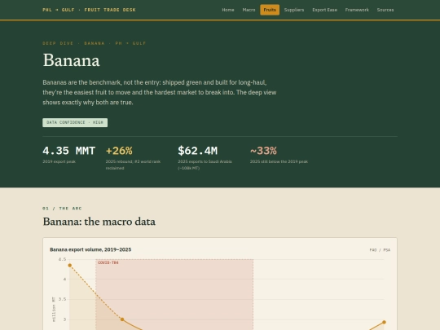This screenshot has height=330, width=440.
Task: Click '2019 export peak' caption
Action: pyautogui.click(x=59, y=161)
